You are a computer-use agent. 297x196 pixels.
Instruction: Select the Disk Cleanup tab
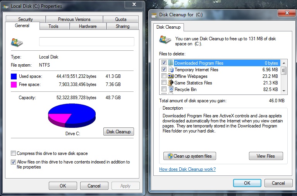click(168, 27)
